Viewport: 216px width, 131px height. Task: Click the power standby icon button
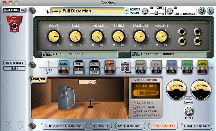point(202,11)
